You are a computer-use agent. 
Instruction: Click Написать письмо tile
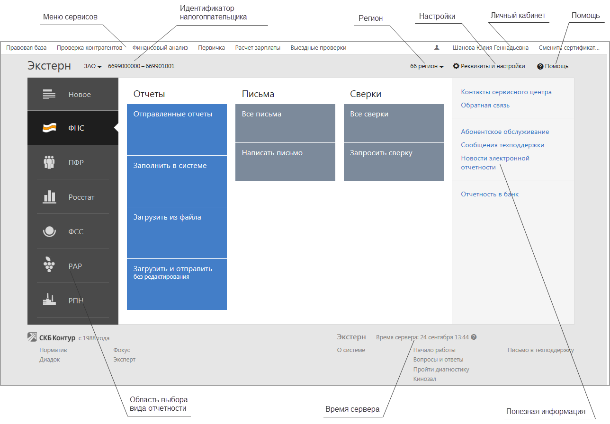pos(285,162)
